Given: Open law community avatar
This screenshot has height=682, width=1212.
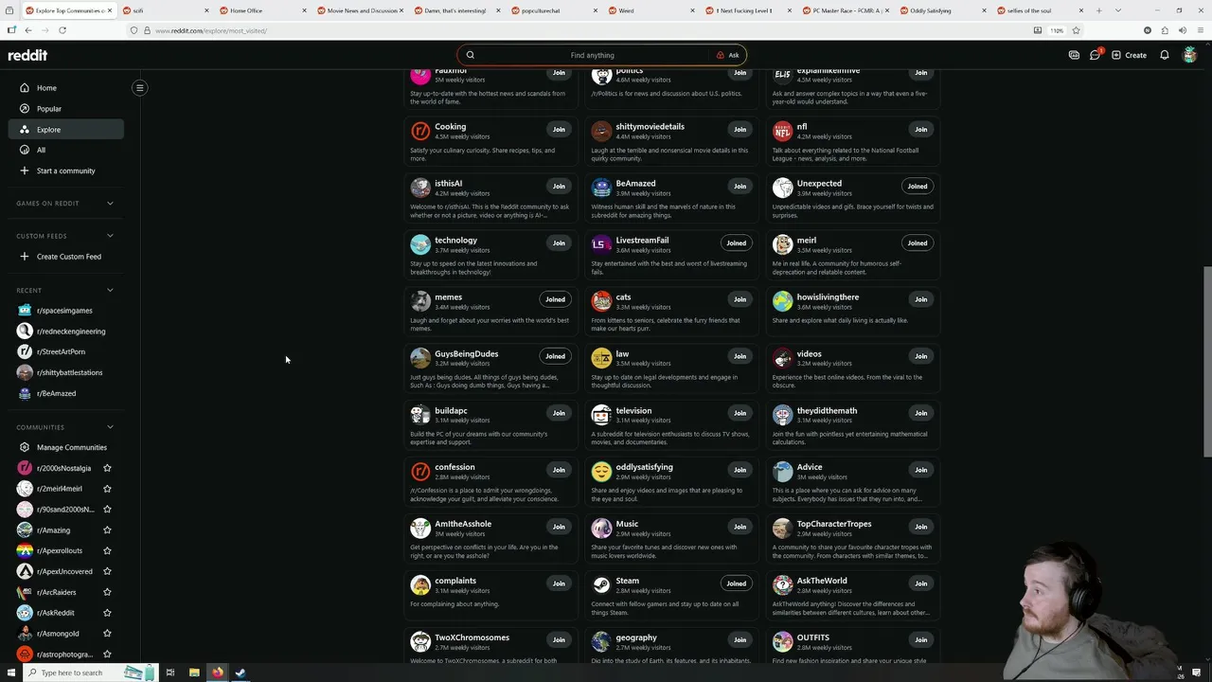Looking at the screenshot, I should pos(601,358).
